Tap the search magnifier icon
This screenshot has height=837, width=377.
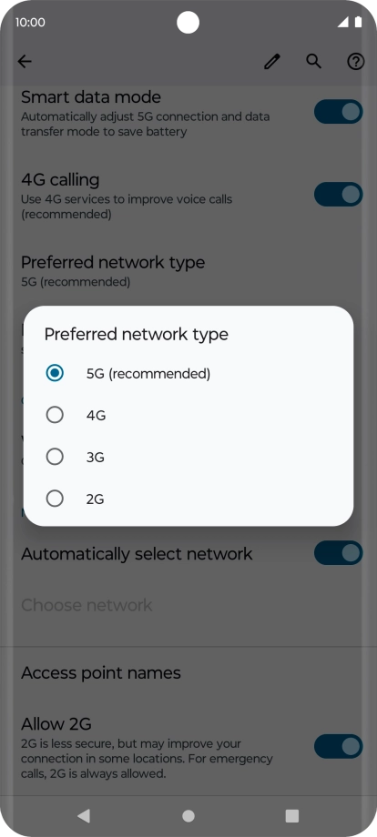click(x=313, y=61)
